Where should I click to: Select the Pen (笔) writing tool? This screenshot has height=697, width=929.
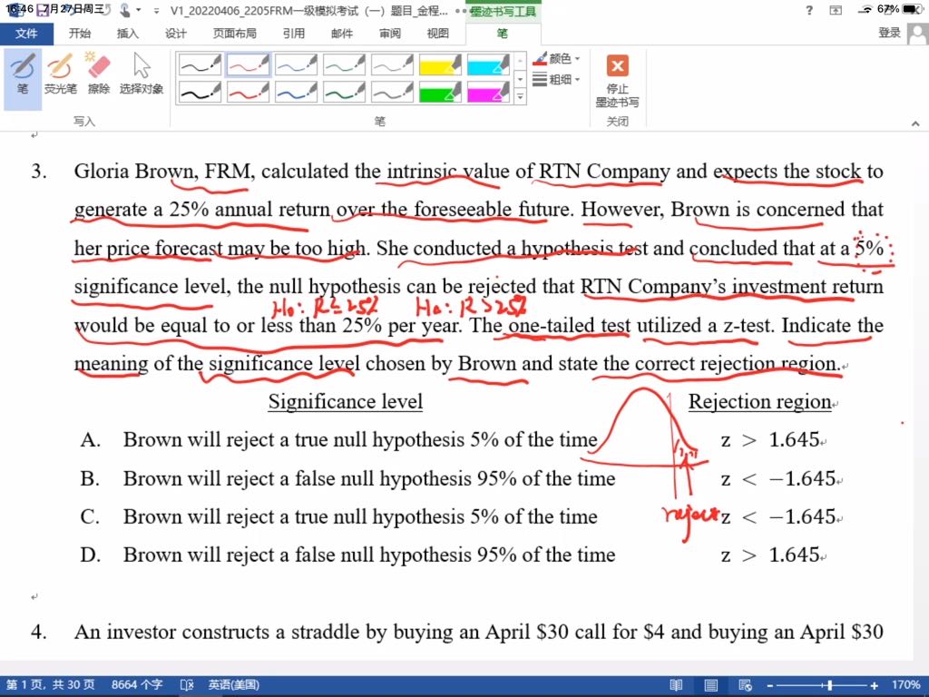[x=23, y=74]
